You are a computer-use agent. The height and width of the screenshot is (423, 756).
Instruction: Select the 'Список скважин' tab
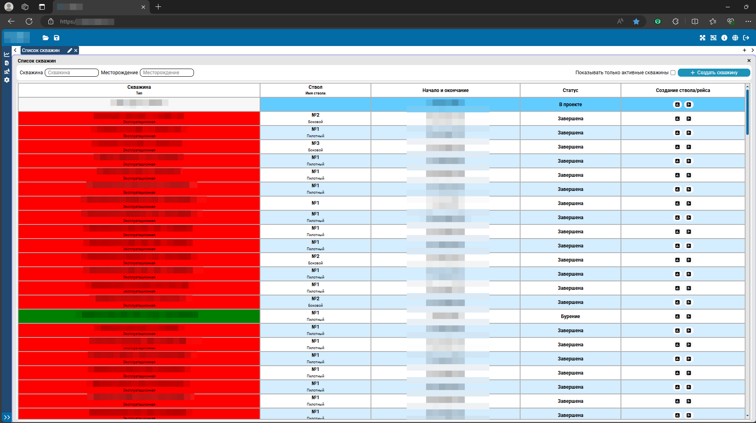41,50
